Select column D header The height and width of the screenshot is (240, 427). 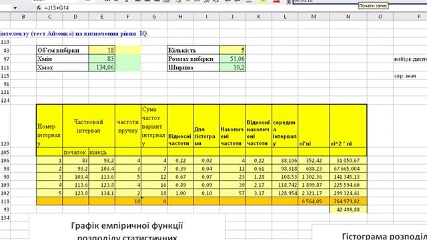tap(75, 17)
